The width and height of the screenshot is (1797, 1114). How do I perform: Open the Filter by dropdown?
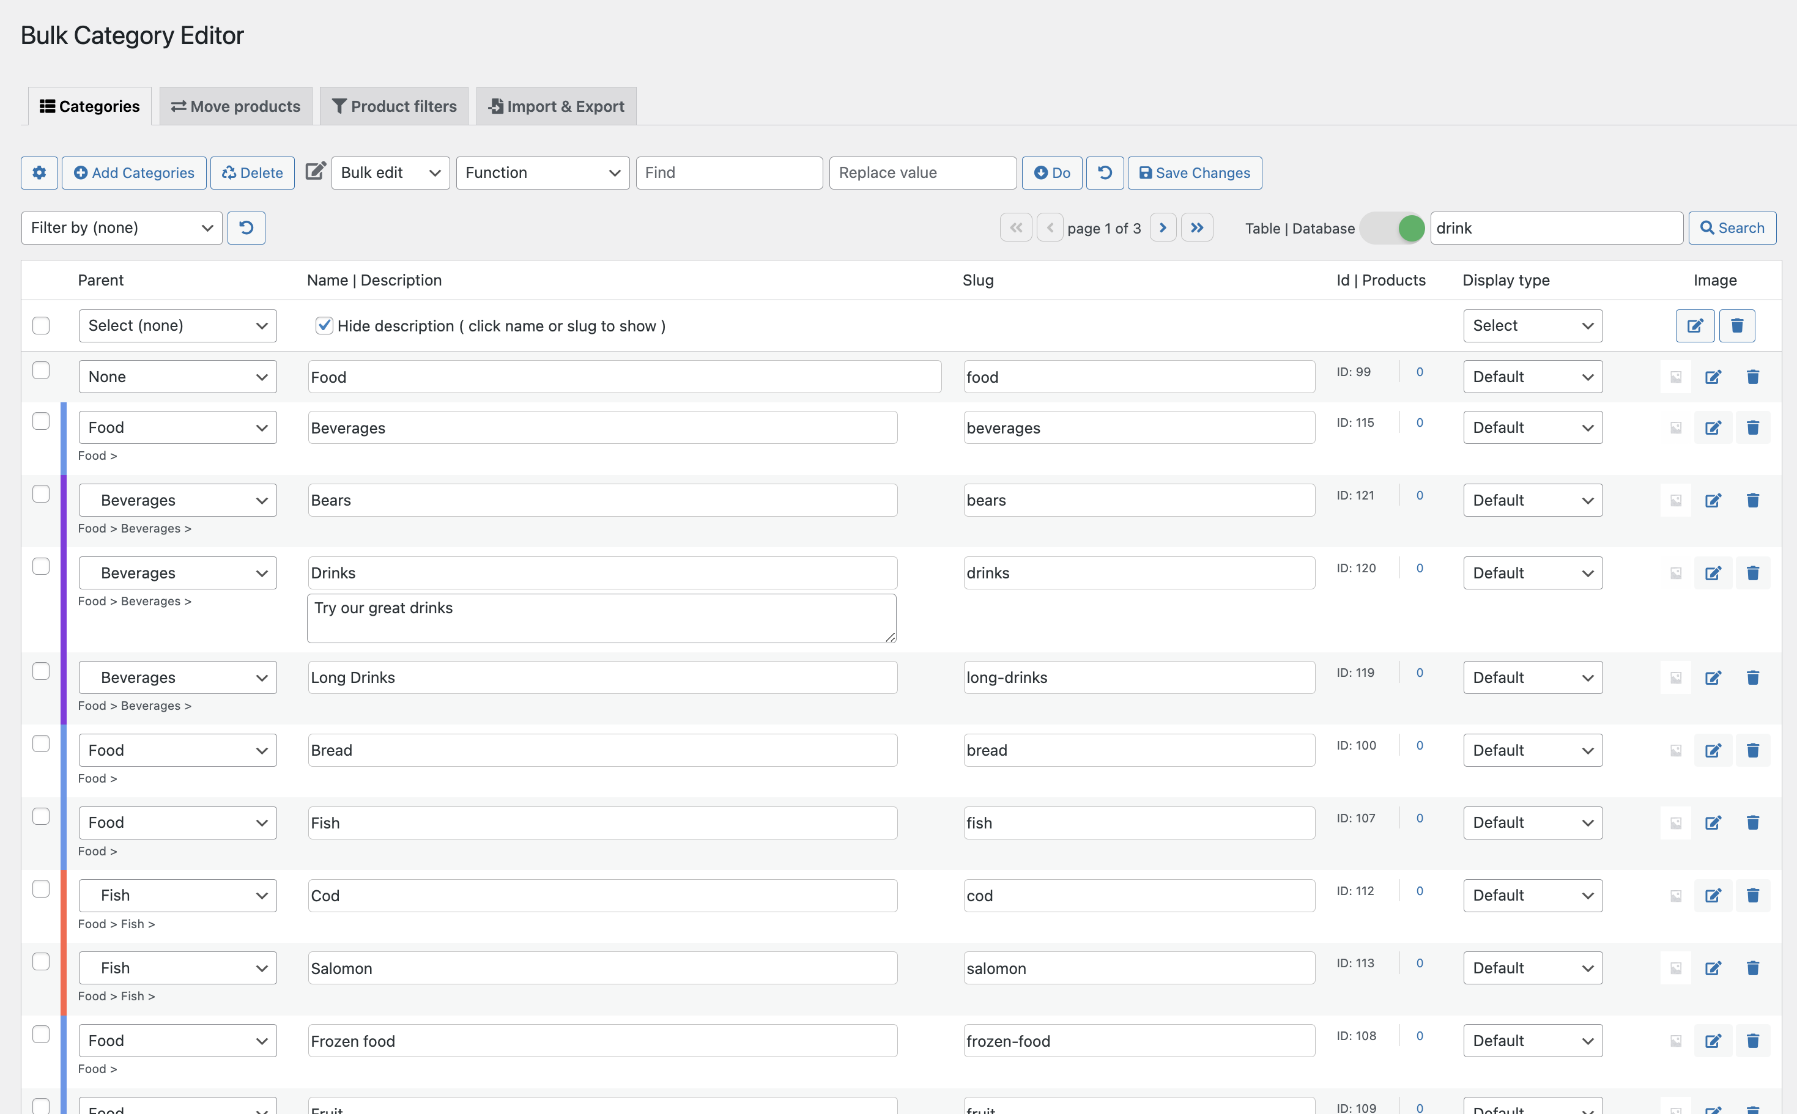click(x=121, y=227)
